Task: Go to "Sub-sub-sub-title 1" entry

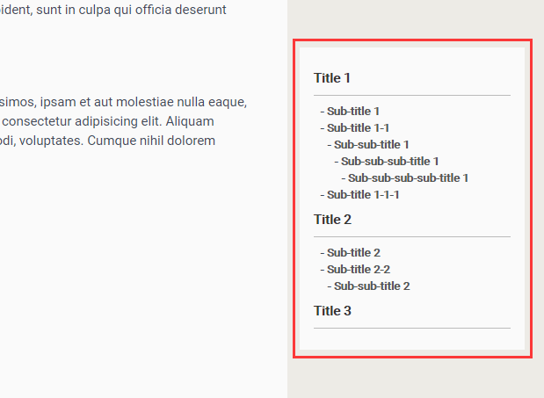Action: pyautogui.click(x=389, y=162)
